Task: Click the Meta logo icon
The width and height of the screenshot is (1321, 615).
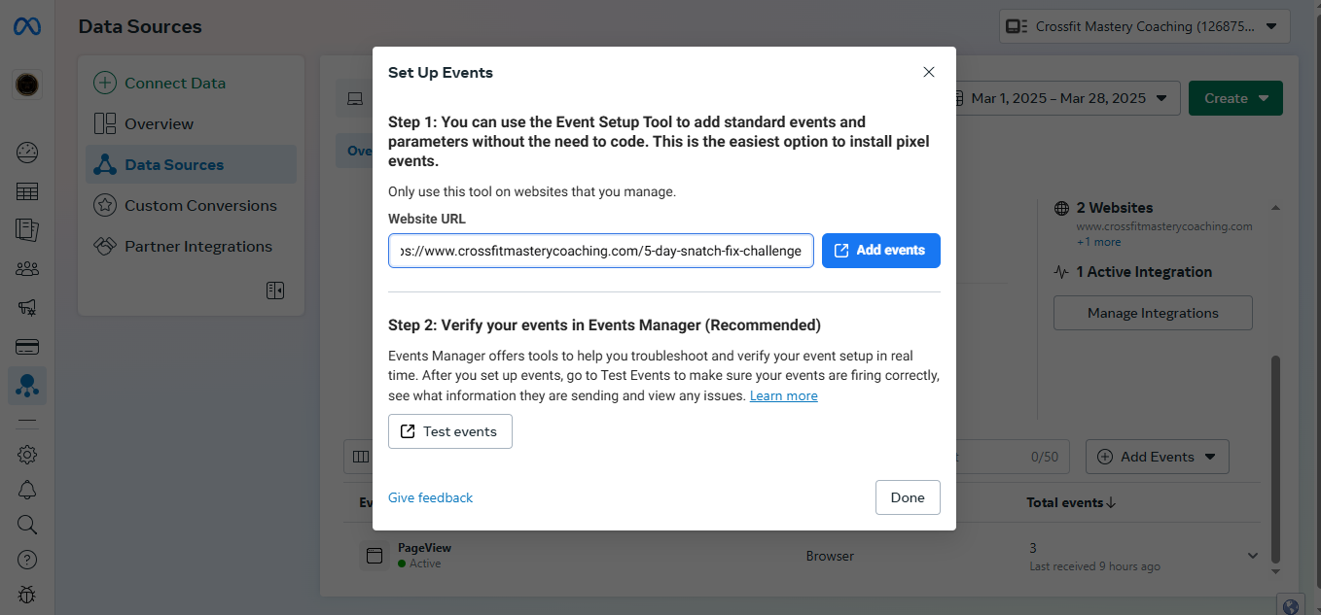Action: (x=27, y=27)
